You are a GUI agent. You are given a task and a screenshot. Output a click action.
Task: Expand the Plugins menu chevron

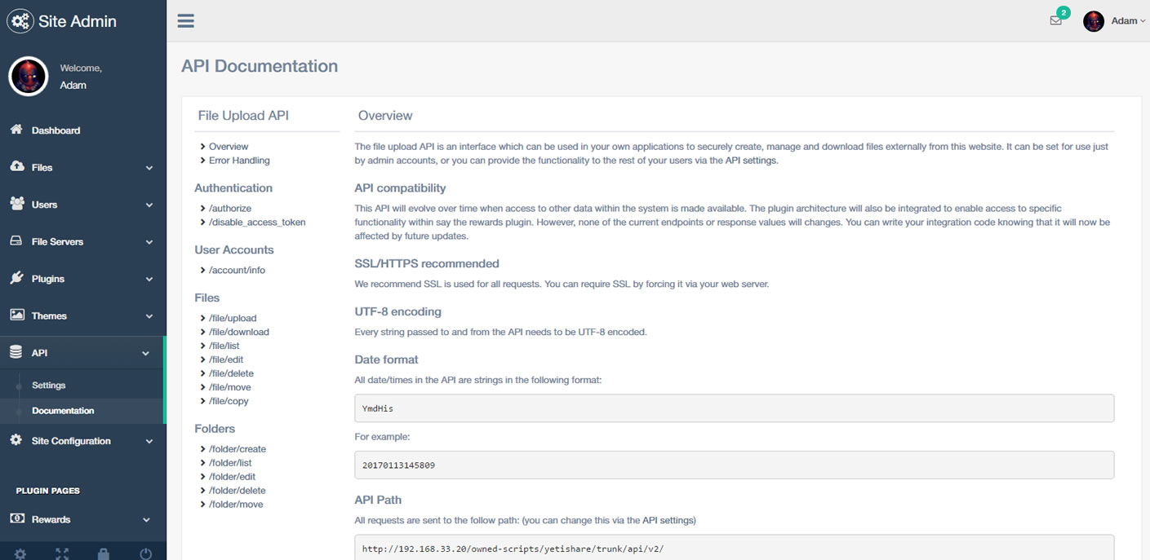pos(149,280)
